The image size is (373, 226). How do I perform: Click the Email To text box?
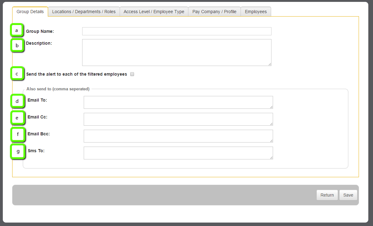[178, 103]
